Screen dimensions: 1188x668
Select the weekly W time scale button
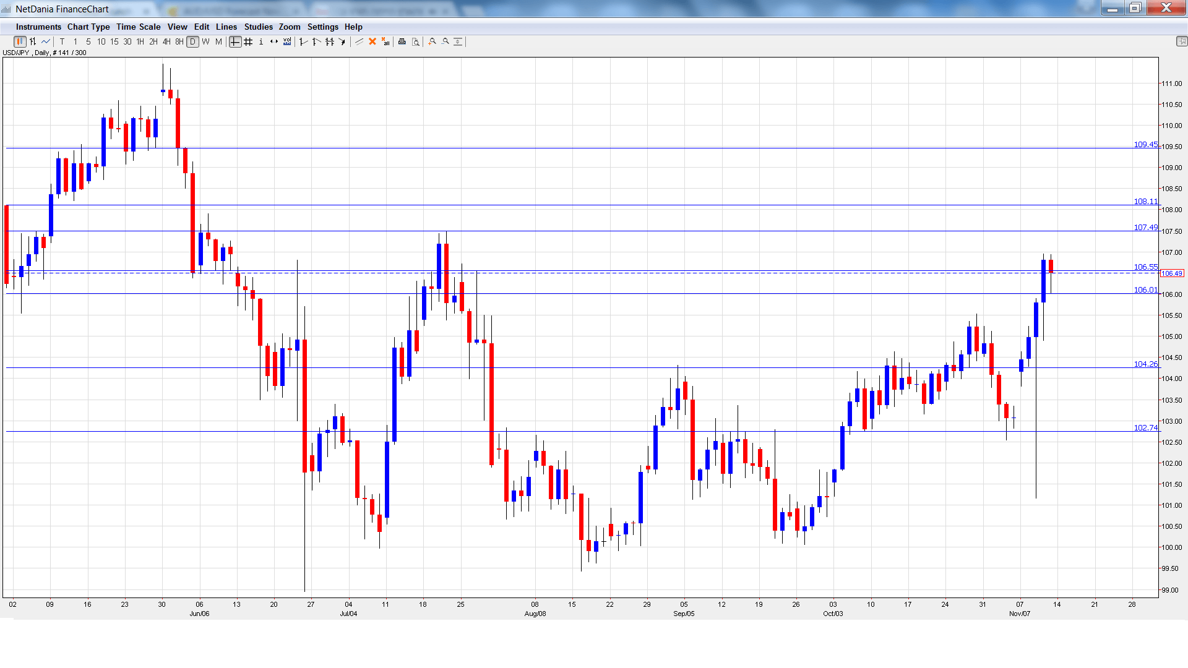(205, 41)
